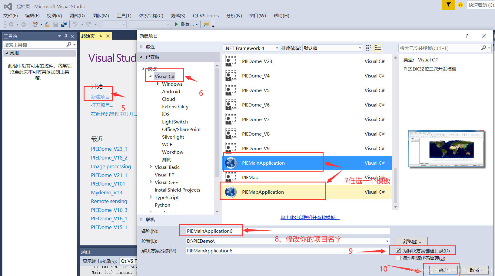Click the 打开项目 link on start page
The height and width of the screenshot is (276, 495).
click(x=102, y=105)
